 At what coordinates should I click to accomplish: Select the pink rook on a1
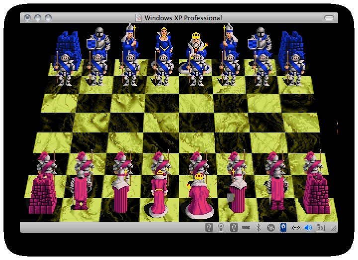[42, 194]
